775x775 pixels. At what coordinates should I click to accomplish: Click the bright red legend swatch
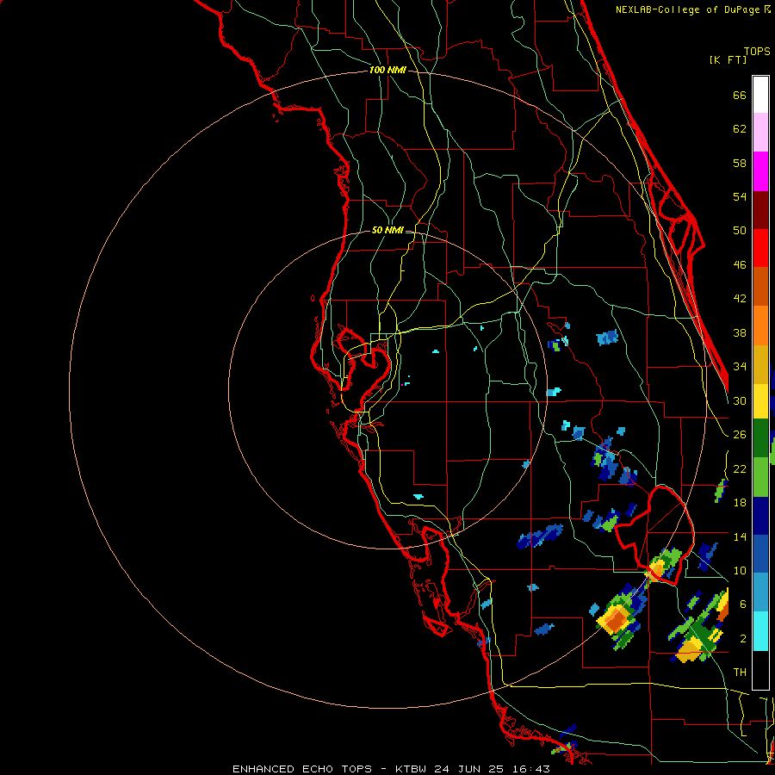coord(760,248)
